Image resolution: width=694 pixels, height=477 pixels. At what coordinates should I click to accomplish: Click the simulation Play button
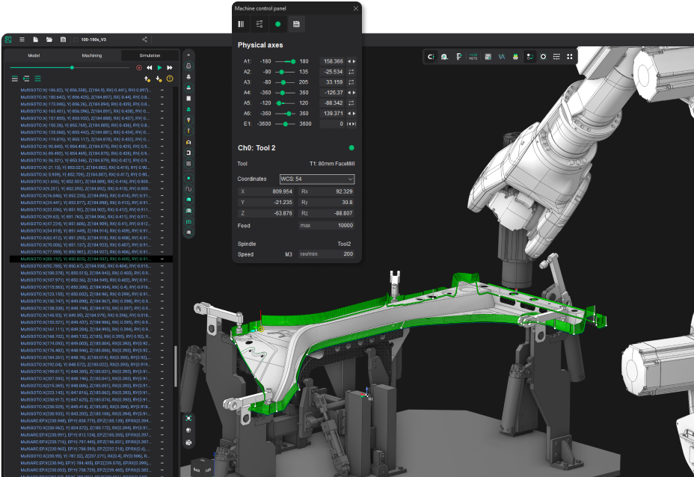point(160,67)
